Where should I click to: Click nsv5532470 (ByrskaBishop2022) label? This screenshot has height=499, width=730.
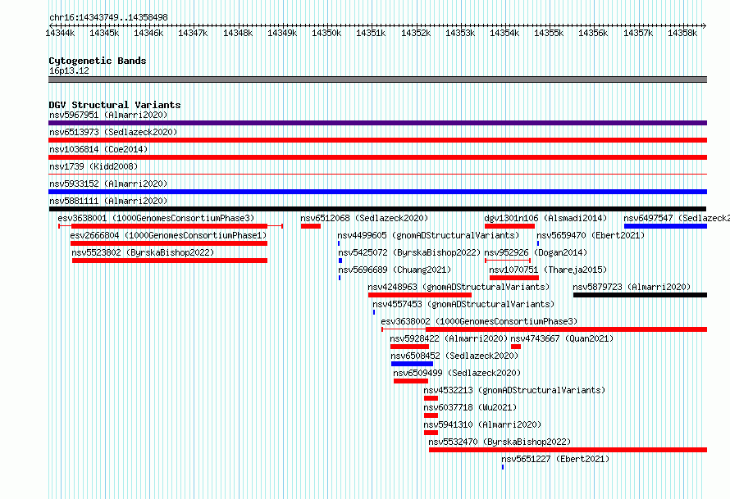[500, 442]
